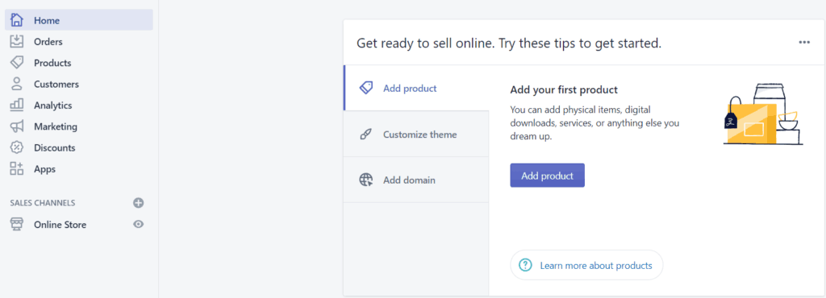Click the Discounts percent badge icon
This screenshot has height=298, width=826.
17,147
